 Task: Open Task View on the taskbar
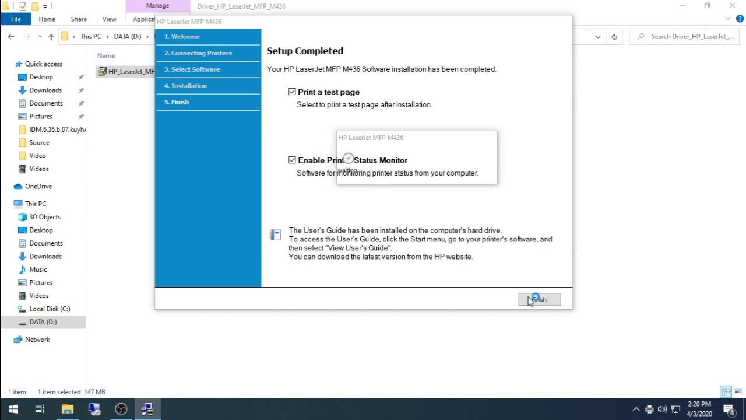[40, 409]
